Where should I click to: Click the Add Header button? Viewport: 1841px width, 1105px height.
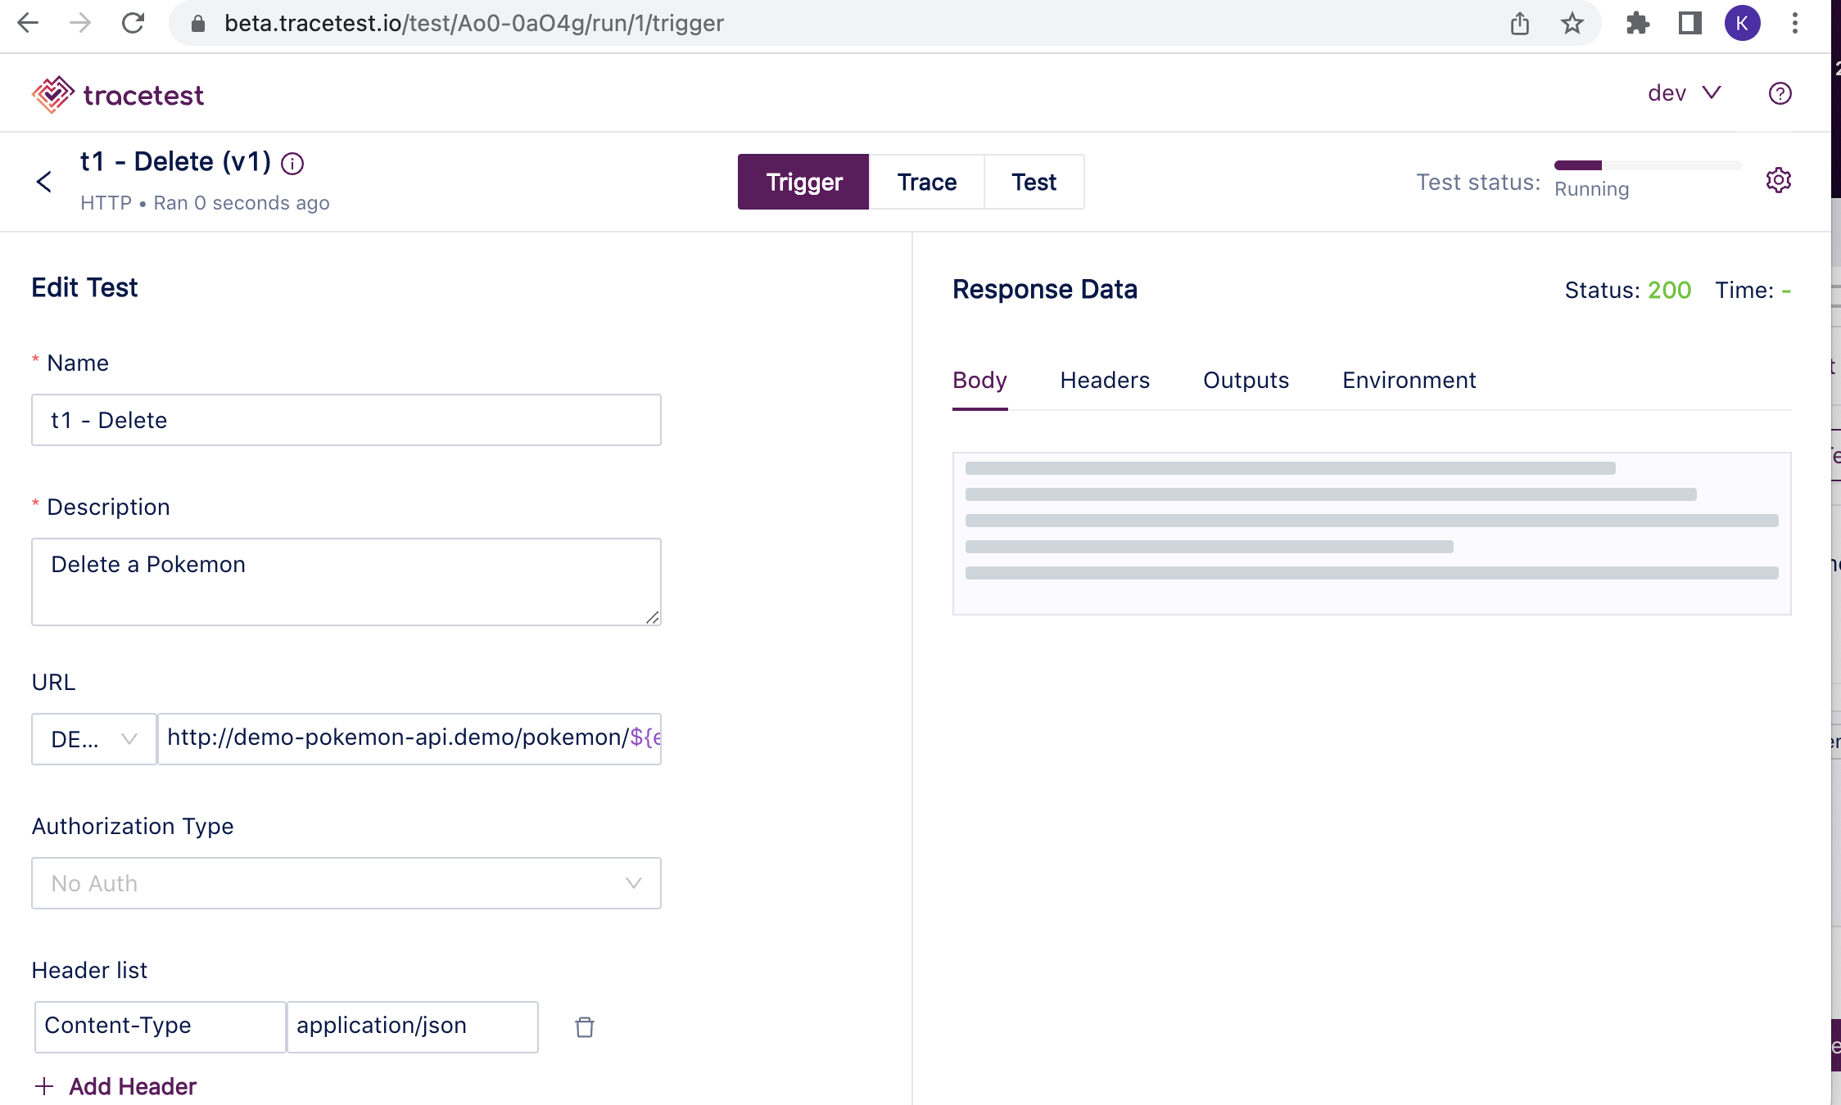point(116,1086)
